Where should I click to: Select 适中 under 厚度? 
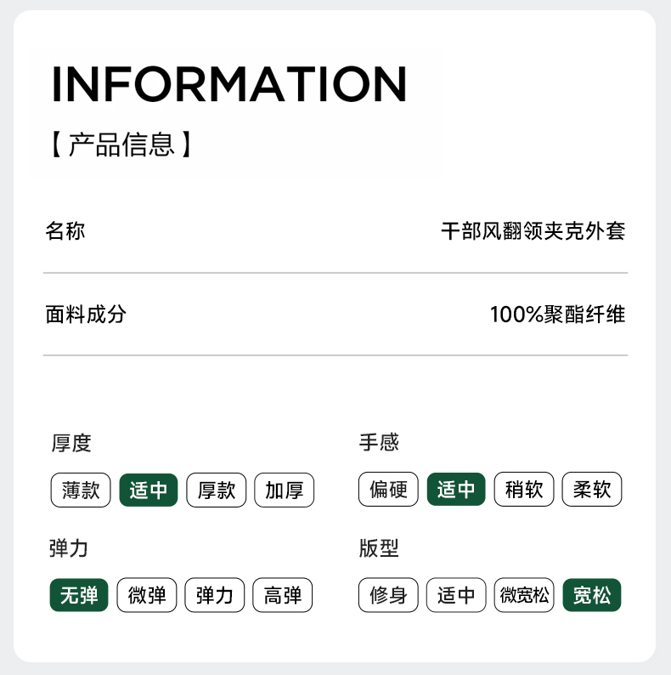click(x=149, y=490)
